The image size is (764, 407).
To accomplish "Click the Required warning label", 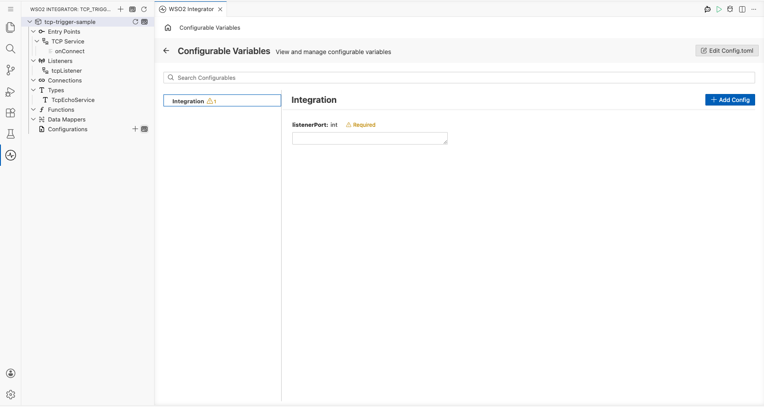I will [361, 125].
